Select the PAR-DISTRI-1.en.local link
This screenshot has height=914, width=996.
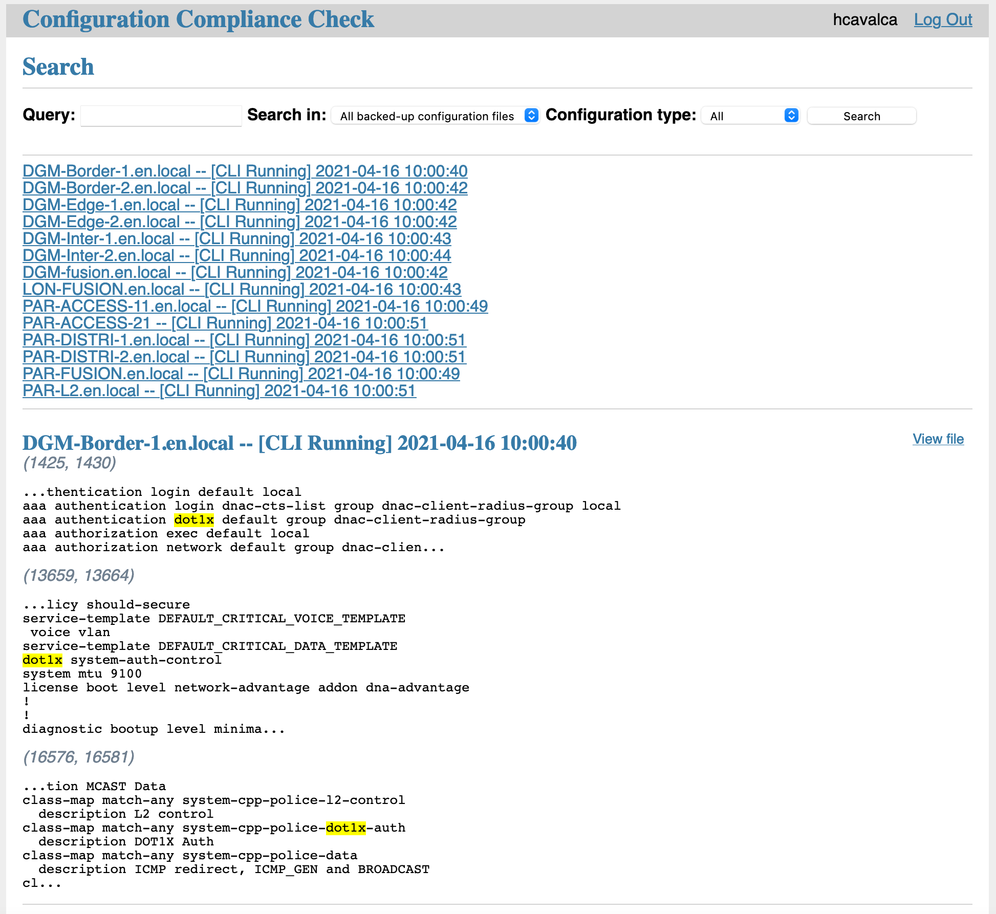click(x=244, y=340)
